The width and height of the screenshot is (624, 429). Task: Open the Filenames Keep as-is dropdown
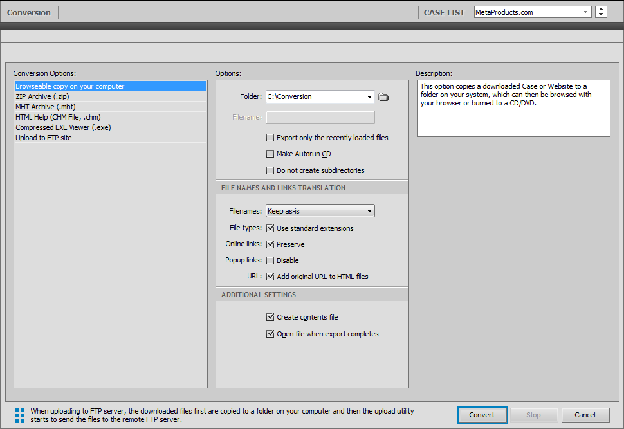369,211
